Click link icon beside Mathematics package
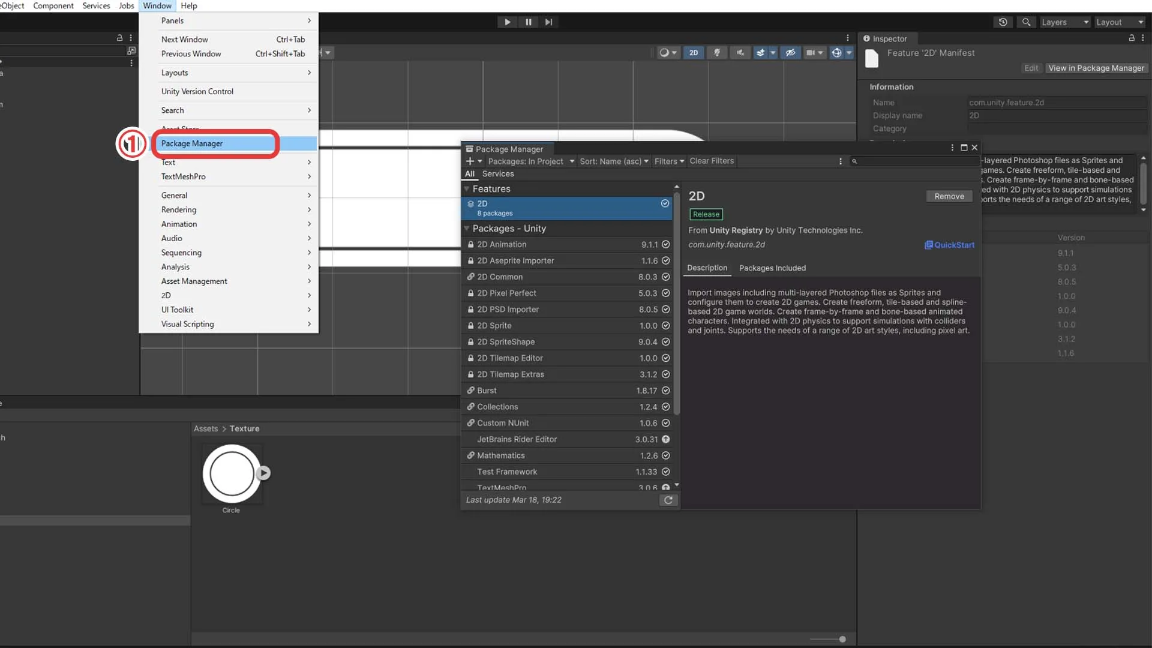 471,455
